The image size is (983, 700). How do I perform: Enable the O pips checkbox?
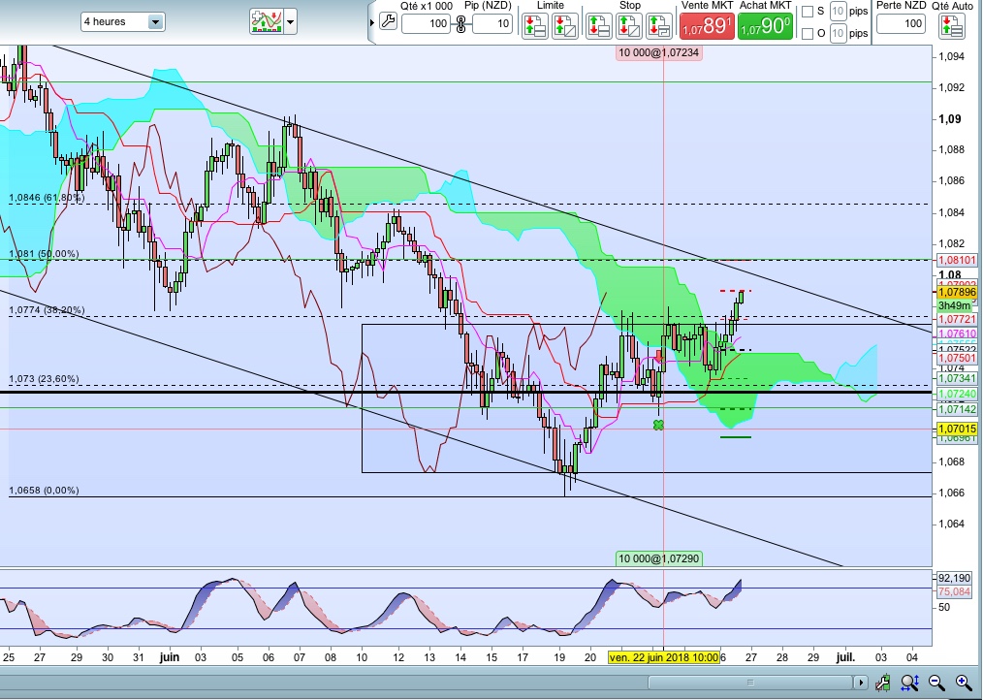[x=808, y=34]
